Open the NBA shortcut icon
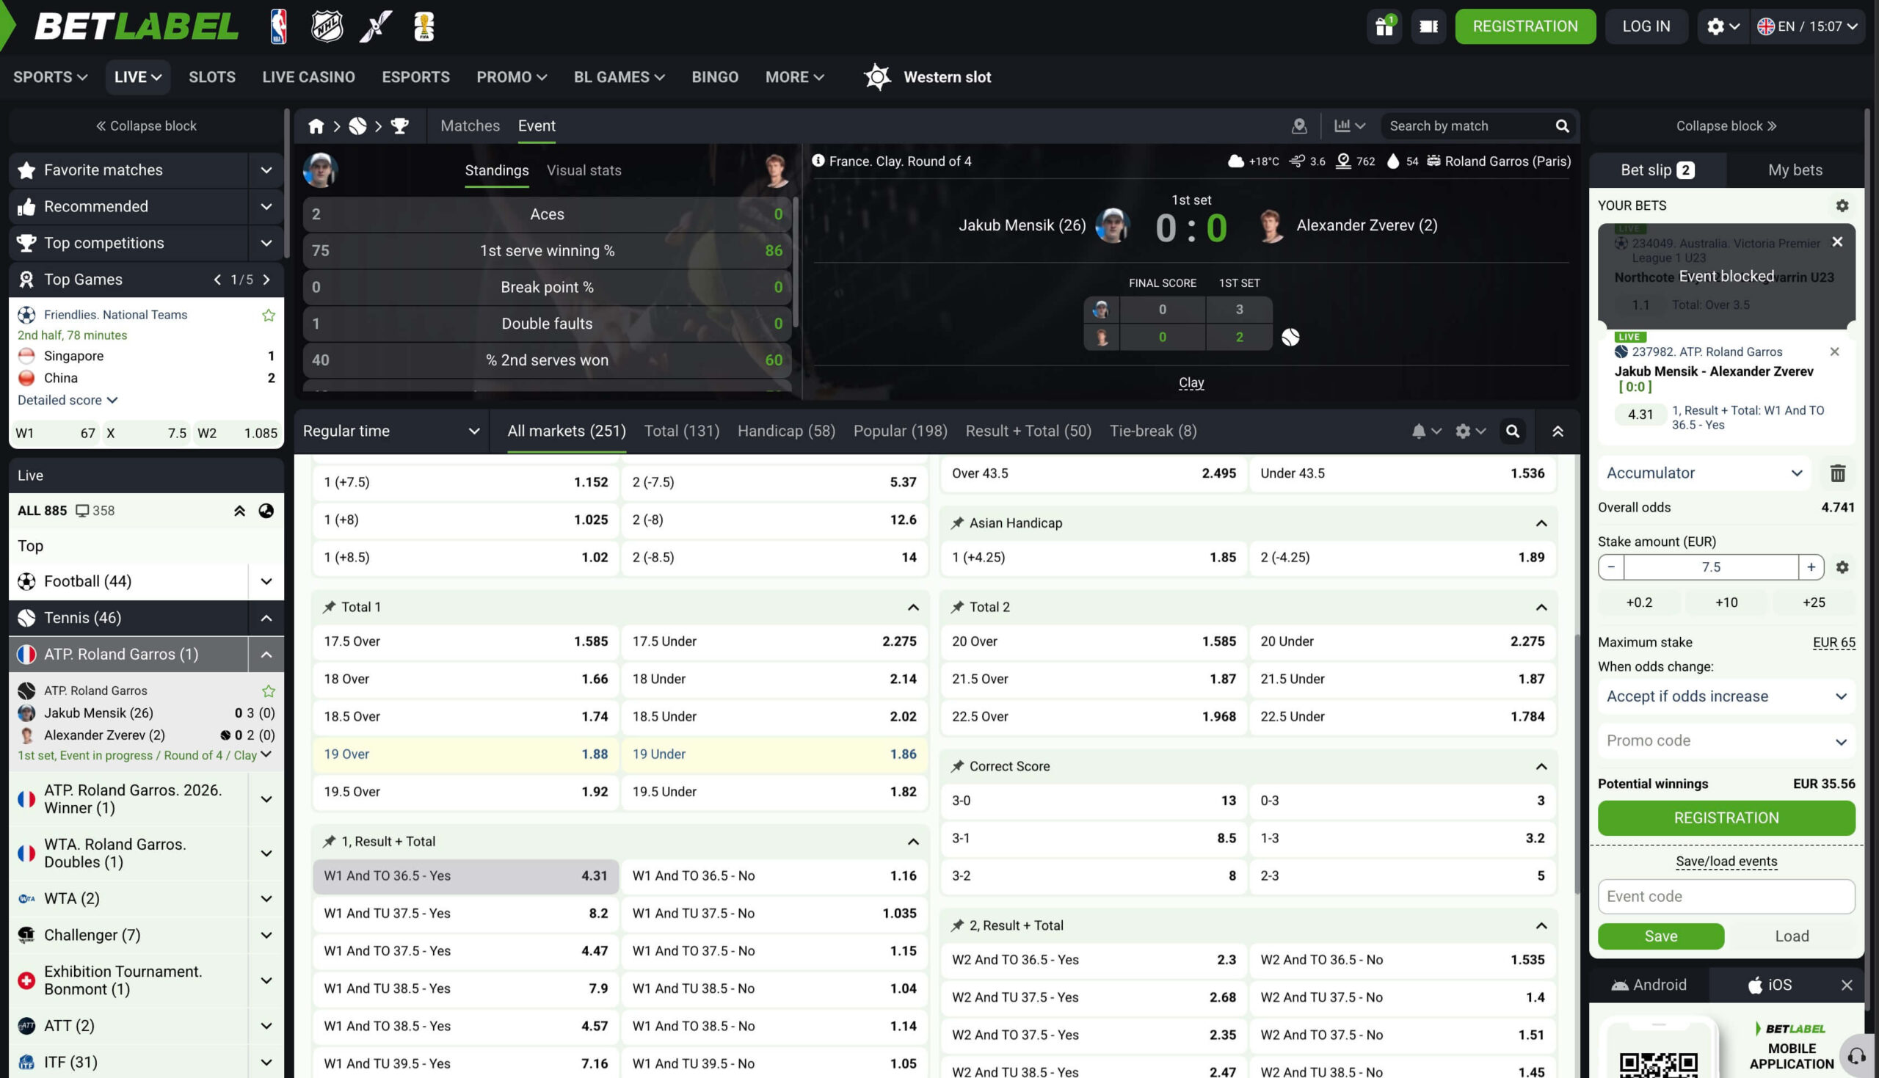This screenshot has width=1879, height=1078. [278, 26]
